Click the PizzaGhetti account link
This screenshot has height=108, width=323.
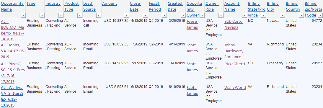point(235,64)
